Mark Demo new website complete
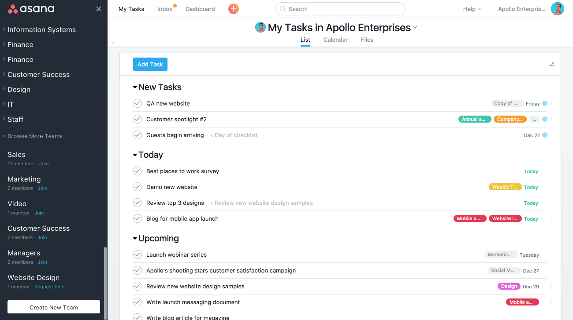 coord(138,187)
